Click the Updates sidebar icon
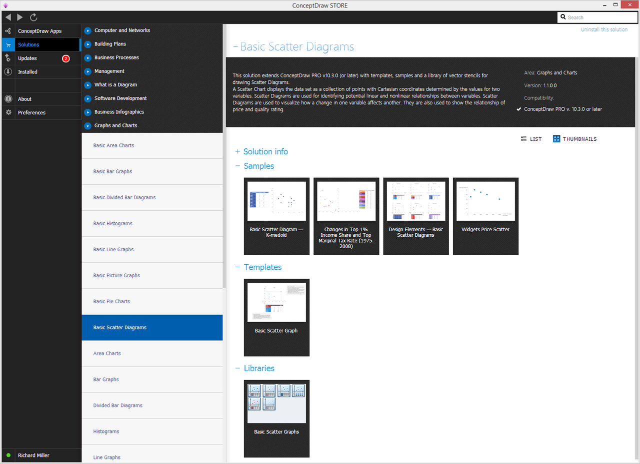Viewport: 640px width, 464px height. pos(8,58)
